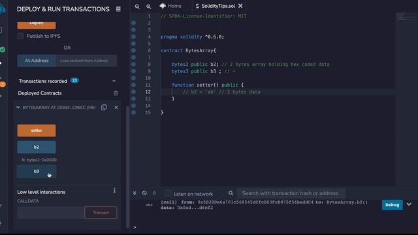Viewport: 418px width, 235px height.
Task: Call the setter function
Action: click(x=37, y=131)
